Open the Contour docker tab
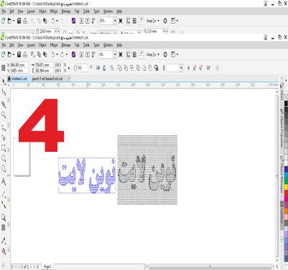288x270 pixels. coord(282,216)
